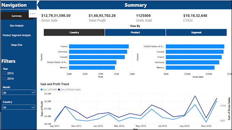Click the Sale and Profit Trend title

55,84
